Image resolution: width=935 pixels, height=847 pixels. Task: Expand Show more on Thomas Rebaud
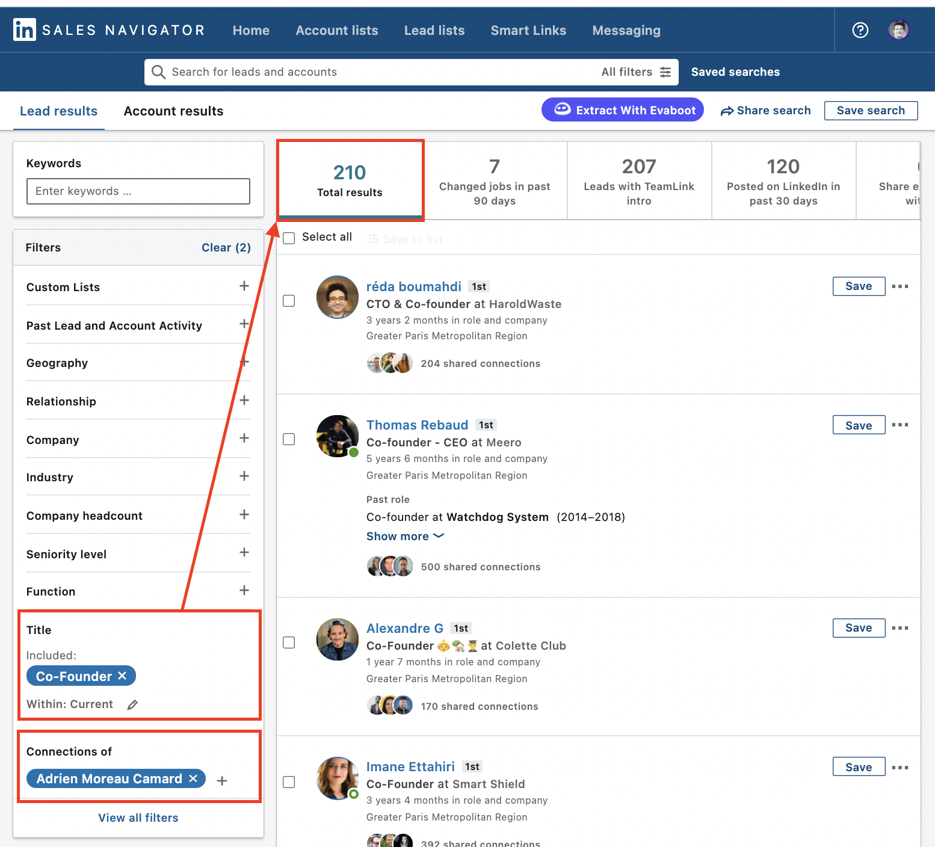coord(405,536)
